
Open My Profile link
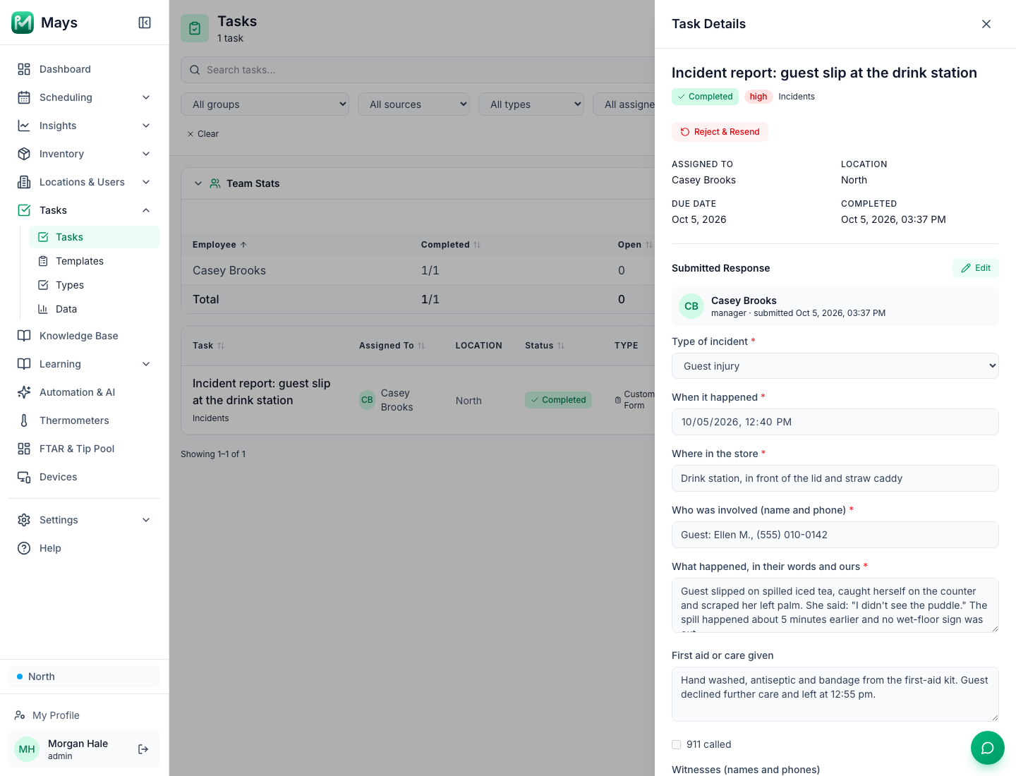(47, 715)
